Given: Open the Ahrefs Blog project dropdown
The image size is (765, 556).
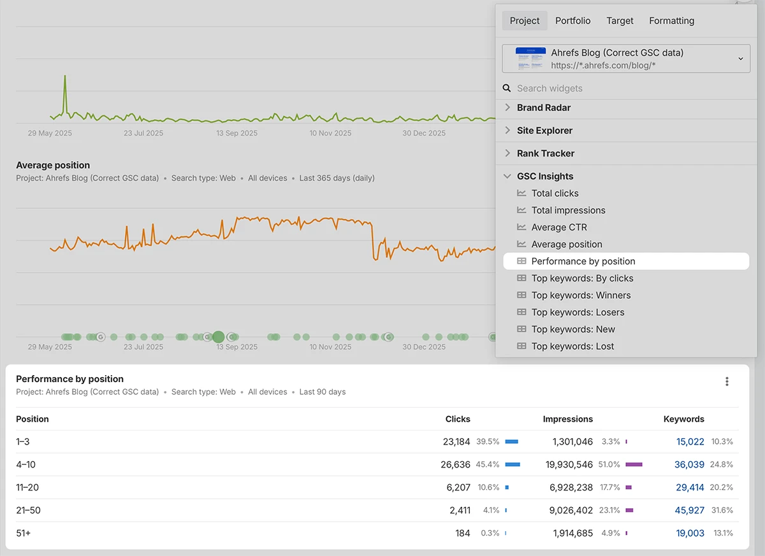Looking at the screenshot, I should click(x=626, y=59).
